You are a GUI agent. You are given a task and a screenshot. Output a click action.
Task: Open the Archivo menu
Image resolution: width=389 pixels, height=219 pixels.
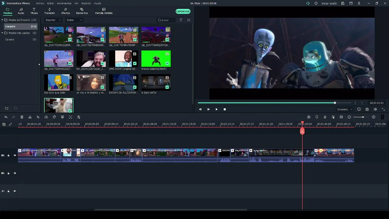coord(40,3)
